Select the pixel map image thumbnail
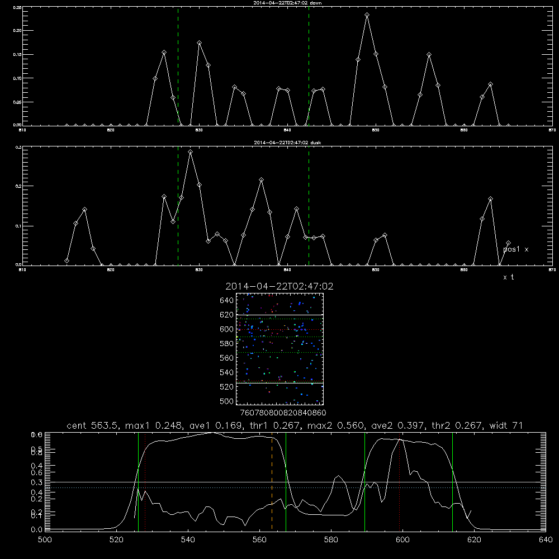 (279, 349)
